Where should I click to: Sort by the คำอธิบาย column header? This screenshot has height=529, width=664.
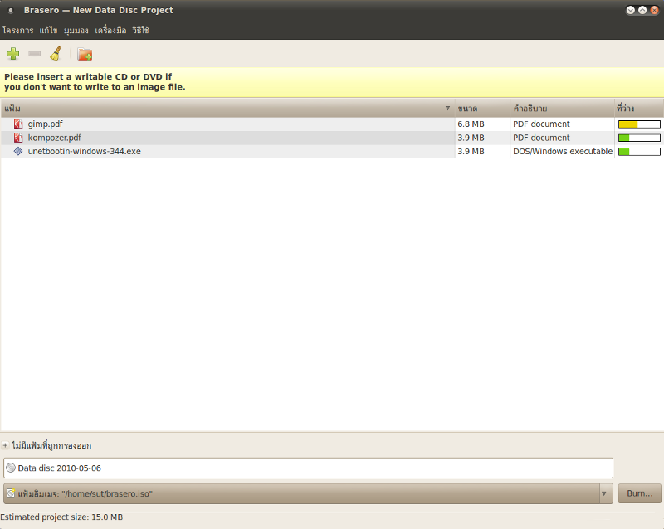563,109
